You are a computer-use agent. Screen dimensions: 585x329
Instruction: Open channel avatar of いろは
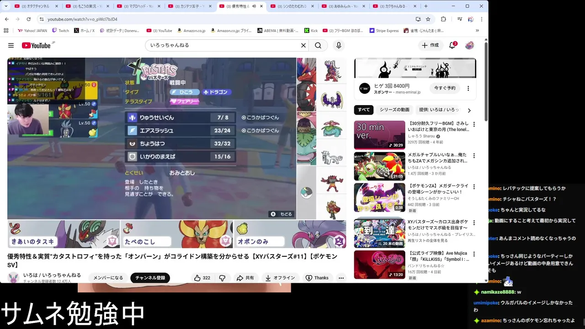tap(14, 277)
